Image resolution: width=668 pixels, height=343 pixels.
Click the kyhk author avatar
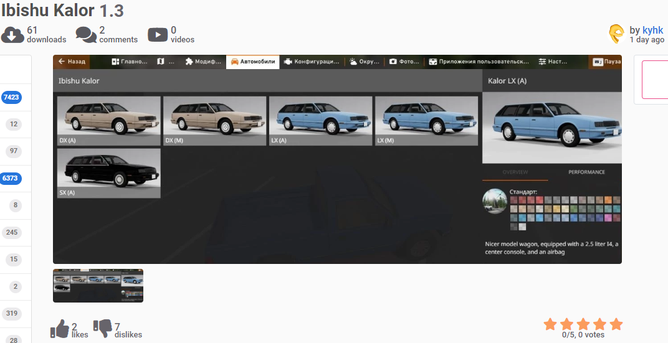pyautogui.click(x=616, y=34)
